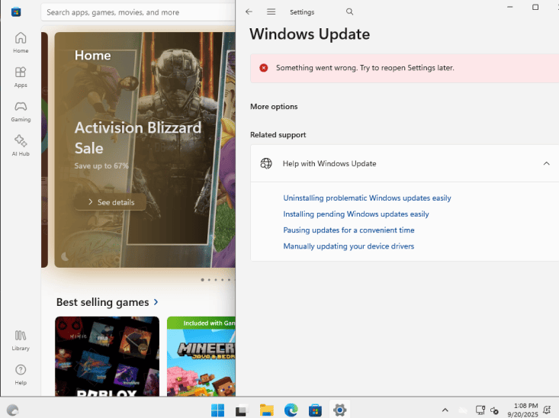Click the widgets icon on the taskbar's left end
The width and height of the screenshot is (559, 418).
coord(12,410)
